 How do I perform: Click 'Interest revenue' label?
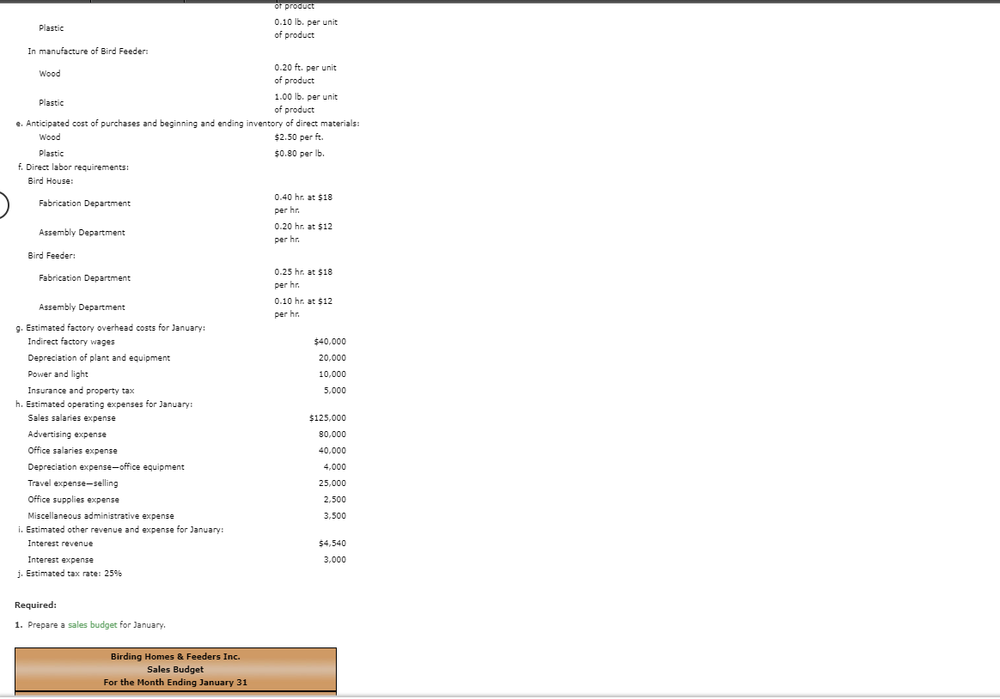60,544
